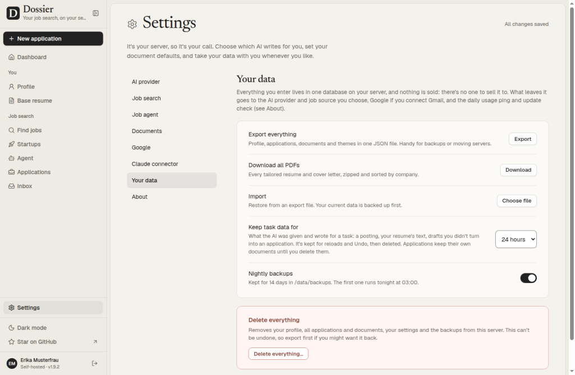Click the Inbox tray icon
This screenshot has width=575, height=375.
coord(11,186)
